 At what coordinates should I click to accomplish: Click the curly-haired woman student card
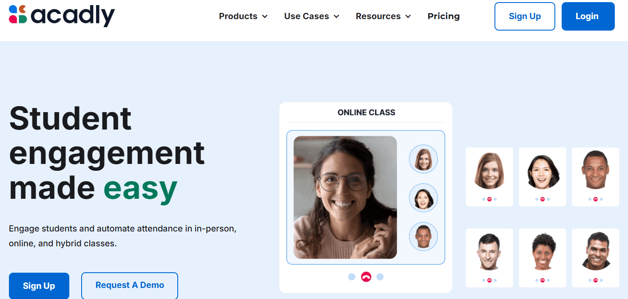tap(543, 258)
